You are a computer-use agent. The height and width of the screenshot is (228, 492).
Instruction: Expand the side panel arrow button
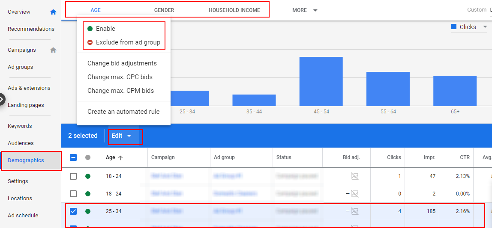click(2, 100)
